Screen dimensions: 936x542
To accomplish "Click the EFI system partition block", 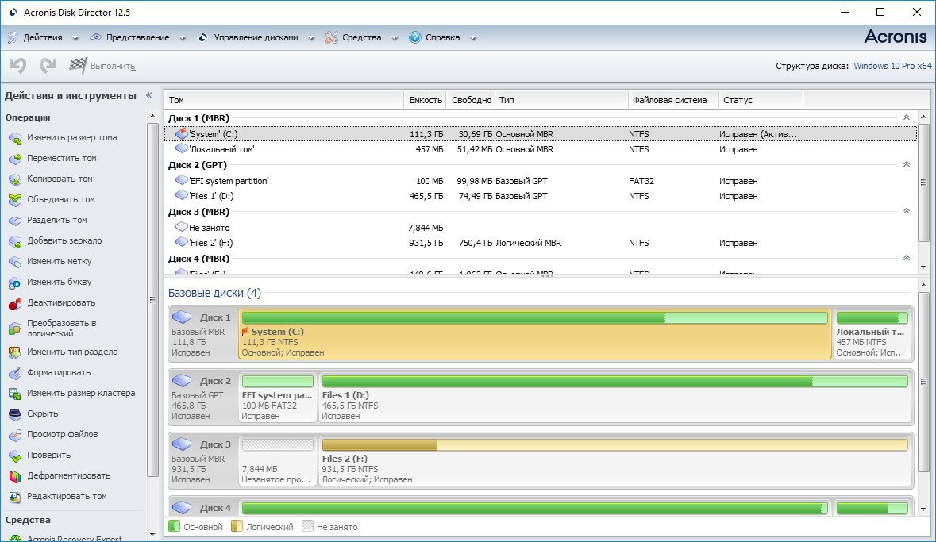I will (278, 397).
